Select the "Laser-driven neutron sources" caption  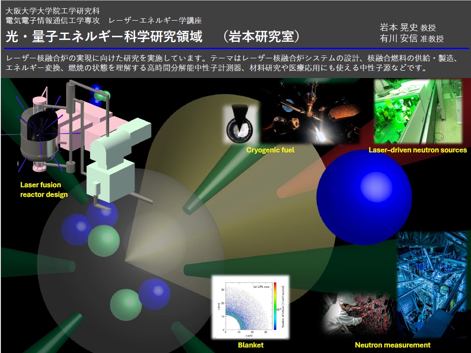pos(417,150)
